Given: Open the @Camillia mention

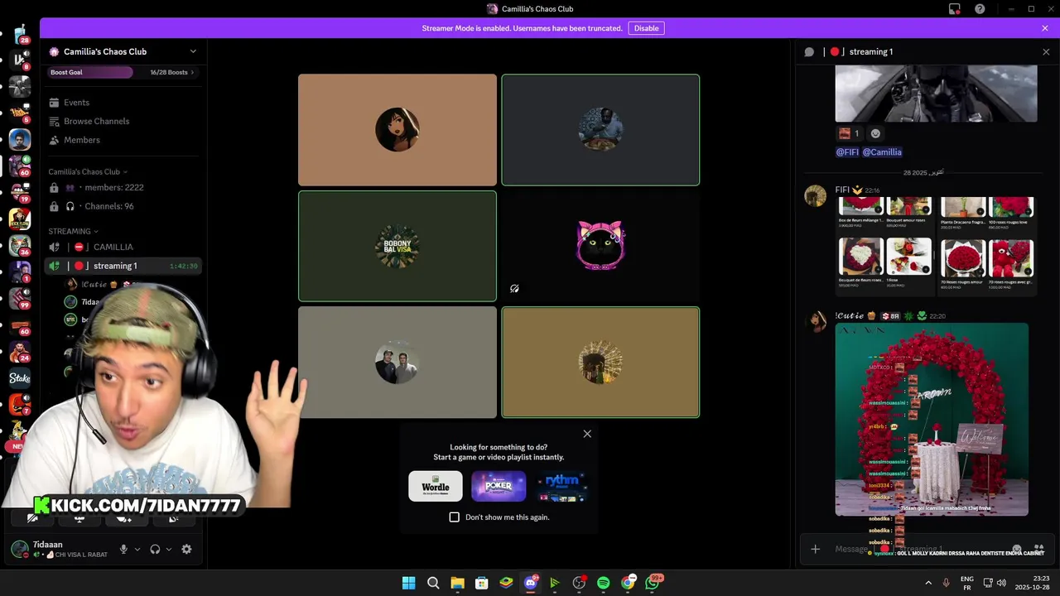Looking at the screenshot, I should tap(882, 152).
